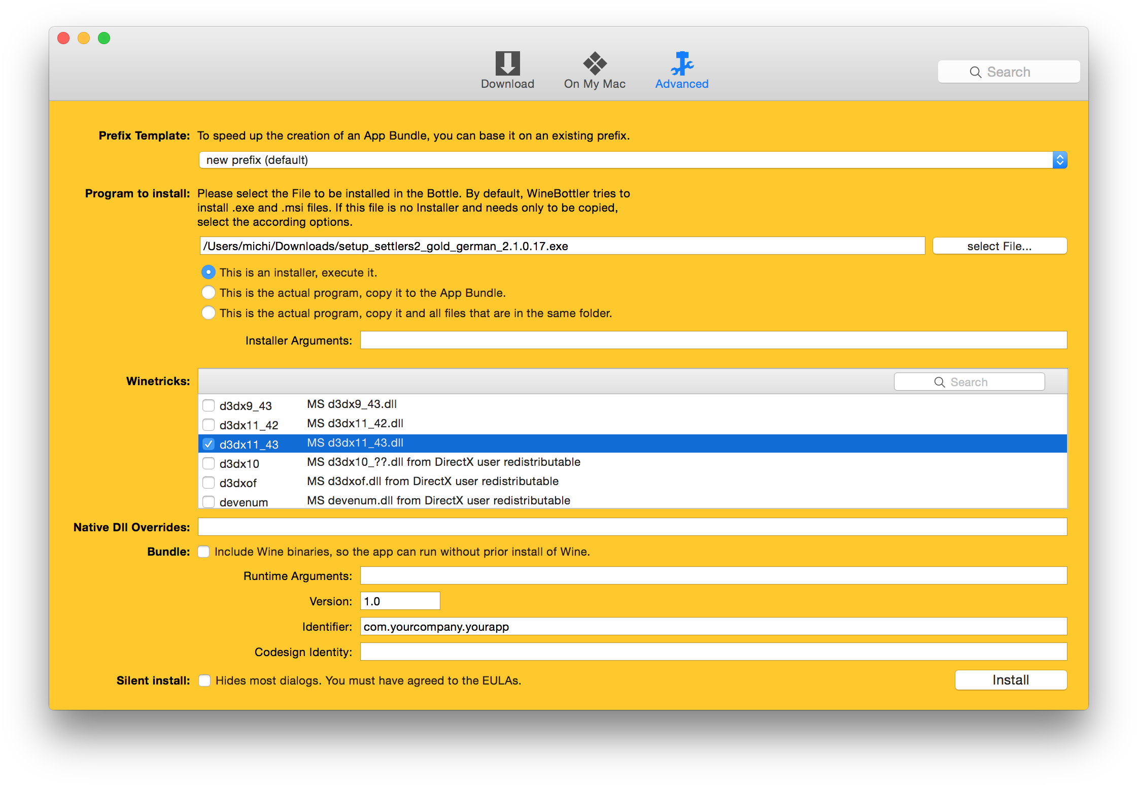1137x785 pixels.
Task: Click the Native Dll Overrides field
Action: (632, 527)
